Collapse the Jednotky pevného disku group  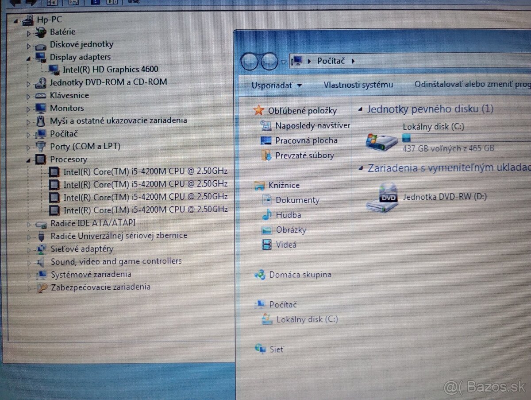point(361,109)
